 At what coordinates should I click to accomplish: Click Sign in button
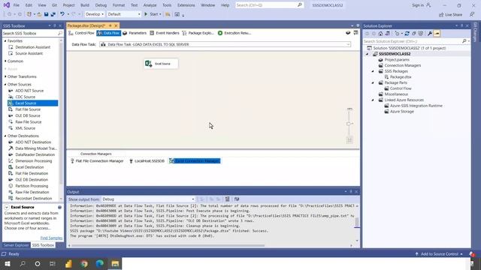tap(421, 5)
